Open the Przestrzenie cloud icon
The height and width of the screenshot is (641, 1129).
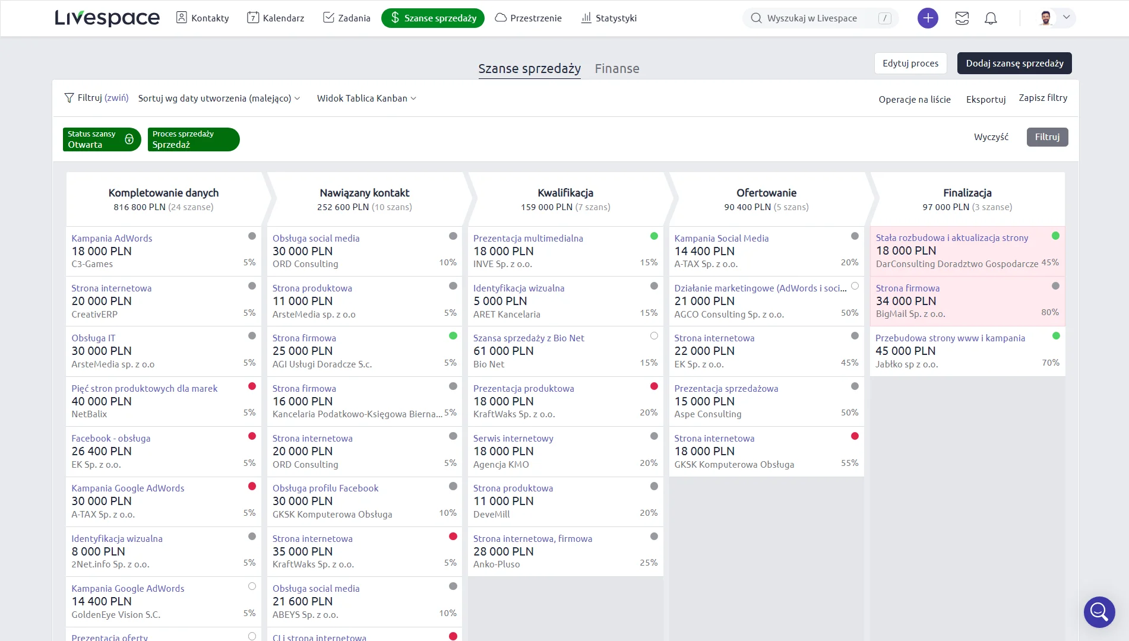pyautogui.click(x=501, y=18)
